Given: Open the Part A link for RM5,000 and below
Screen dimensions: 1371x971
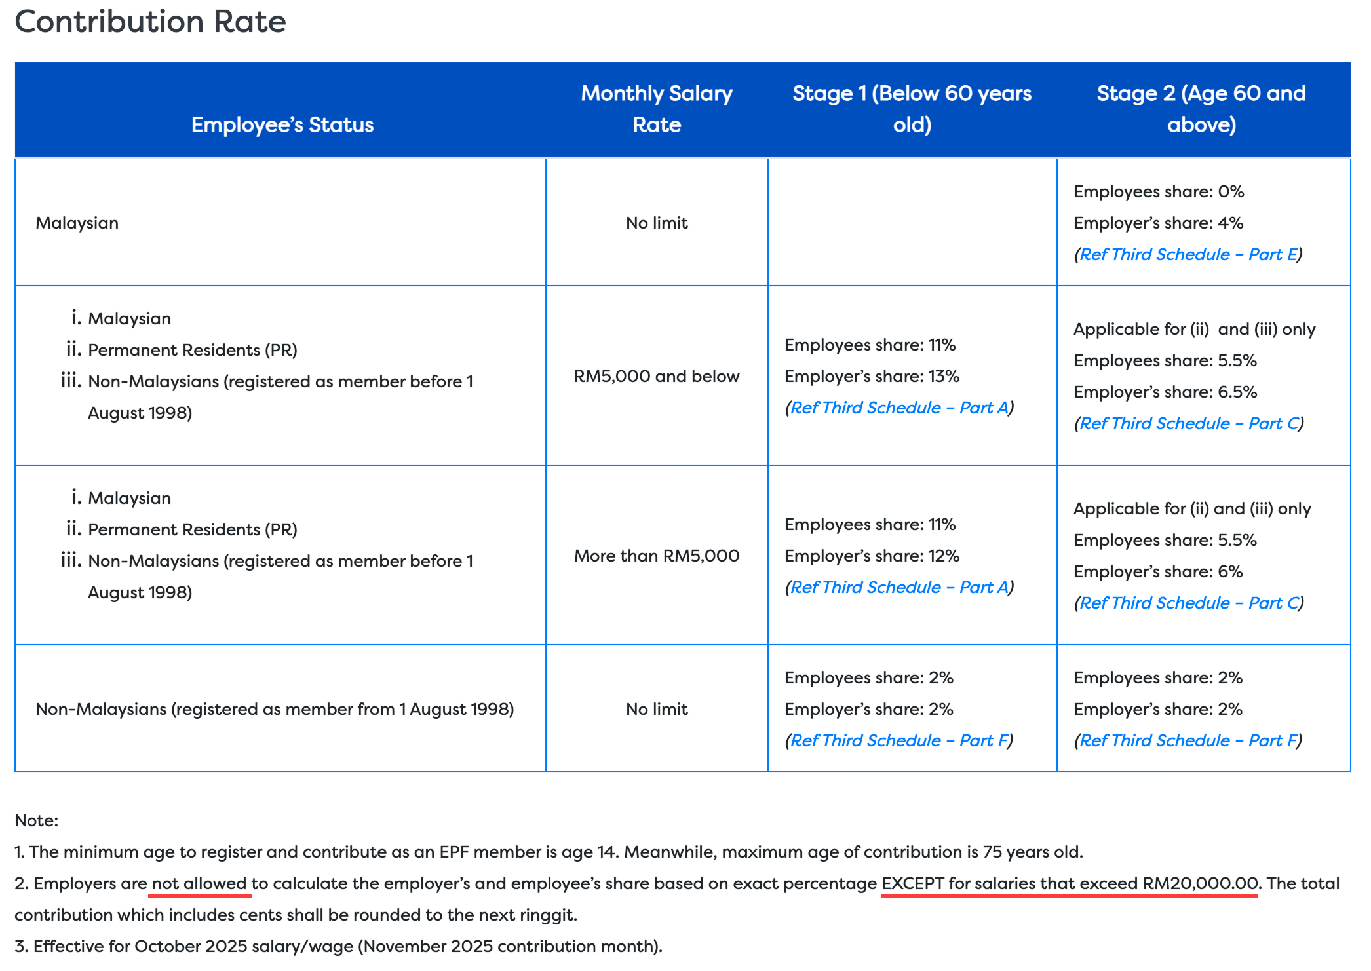Looking at the screenshot, I should point(898,408).
